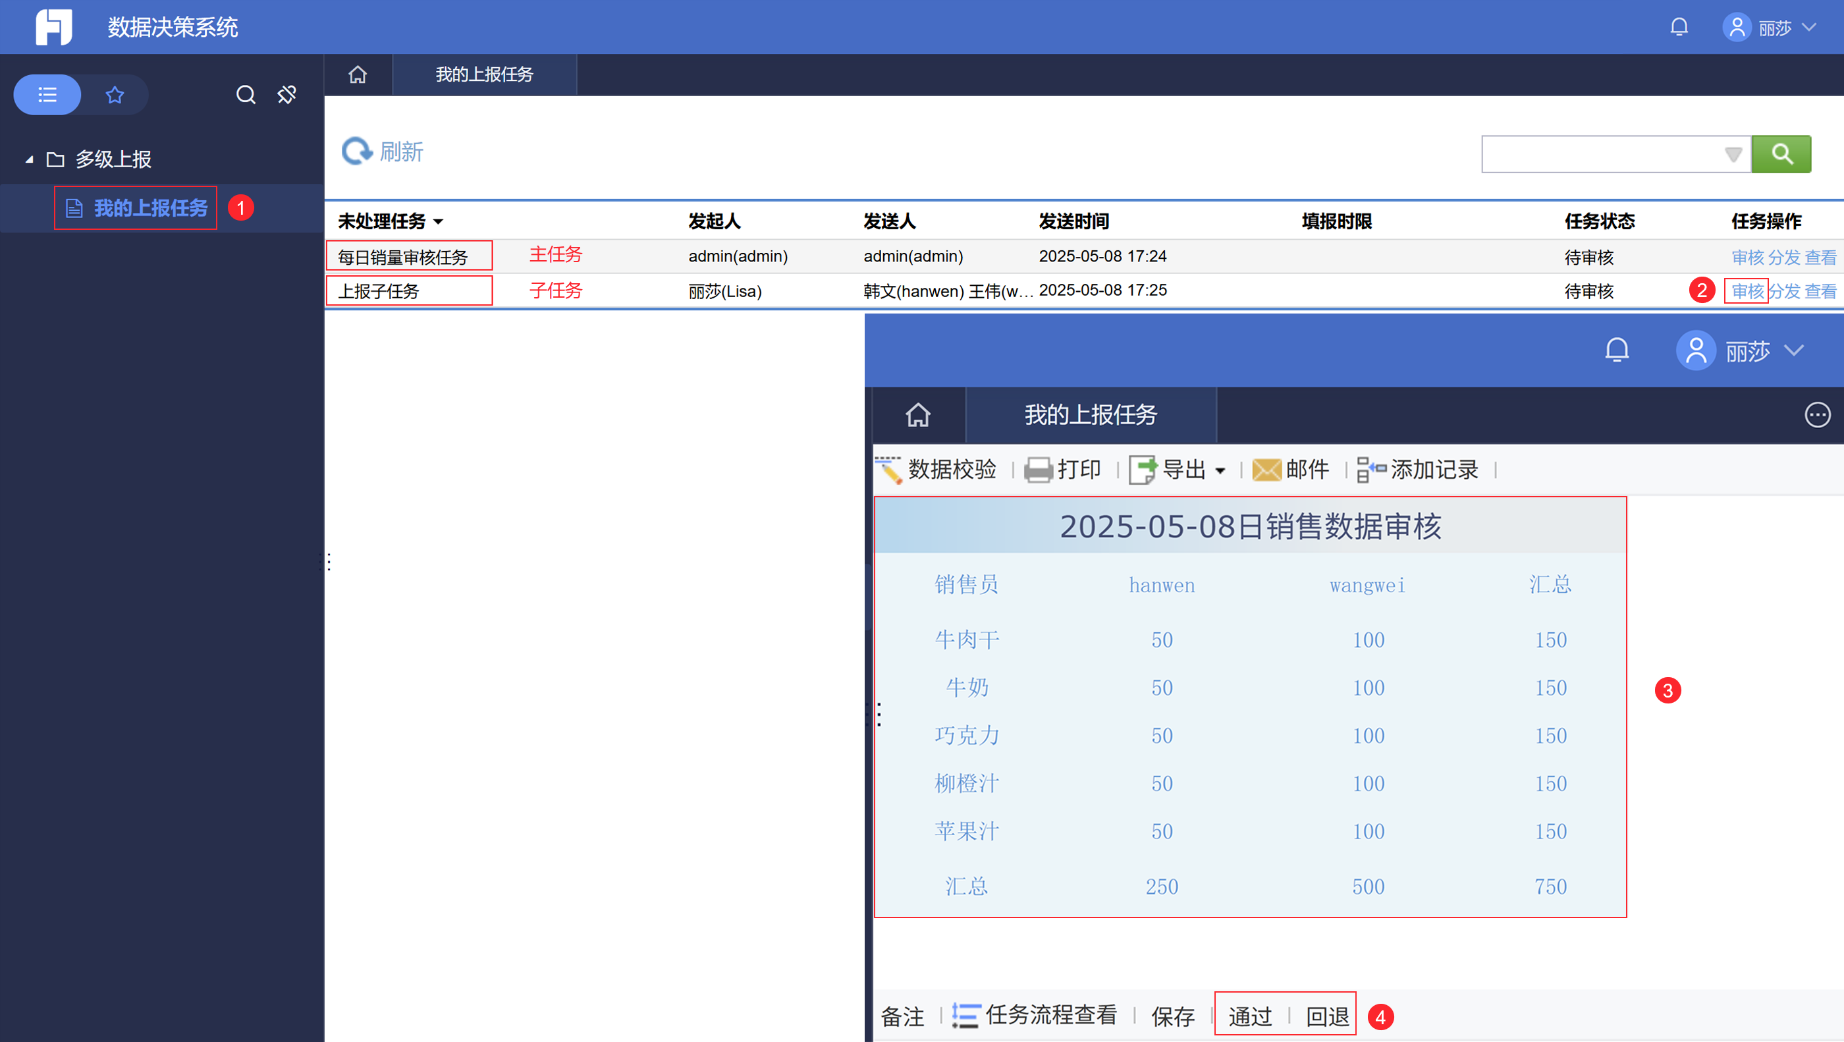Collapse the 多级上报 folder
1844x1042 pixels.
(30, 159)
